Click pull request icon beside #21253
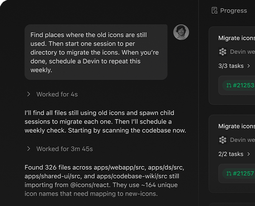Image resolution: width=255 pixels, height=206 pixels. (x=229, y=85)
